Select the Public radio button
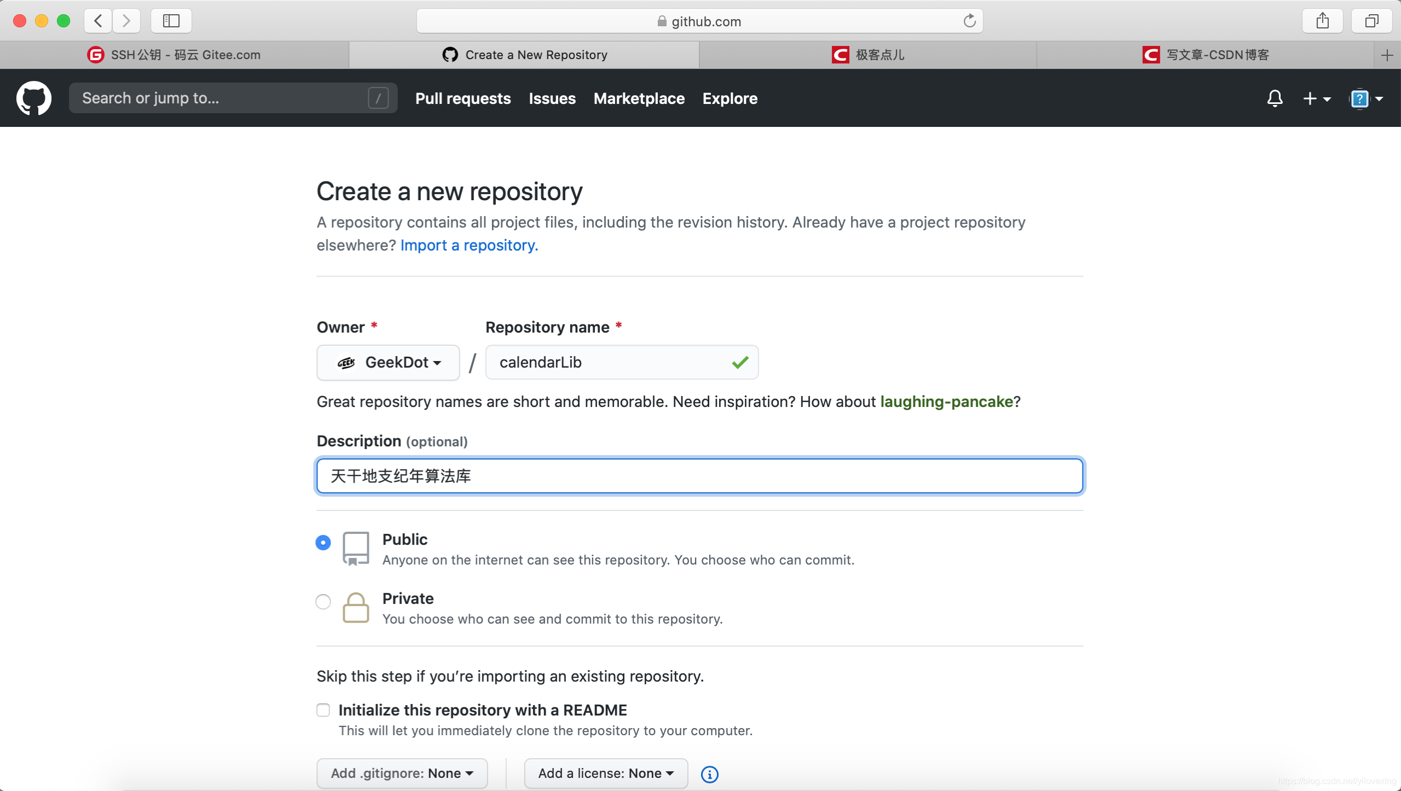1401x791 pixels. tap(322, 543)
